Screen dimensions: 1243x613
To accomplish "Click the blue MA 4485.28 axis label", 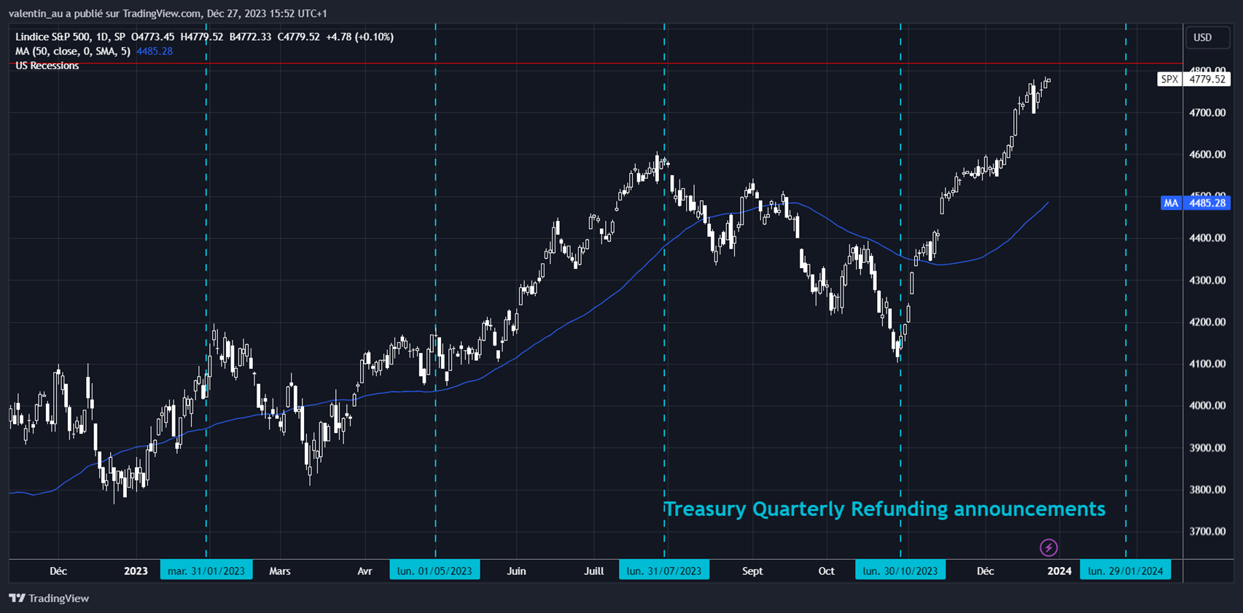I will [x=1194, y=203].
